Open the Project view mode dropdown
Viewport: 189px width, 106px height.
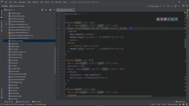[x=9, y=10]
